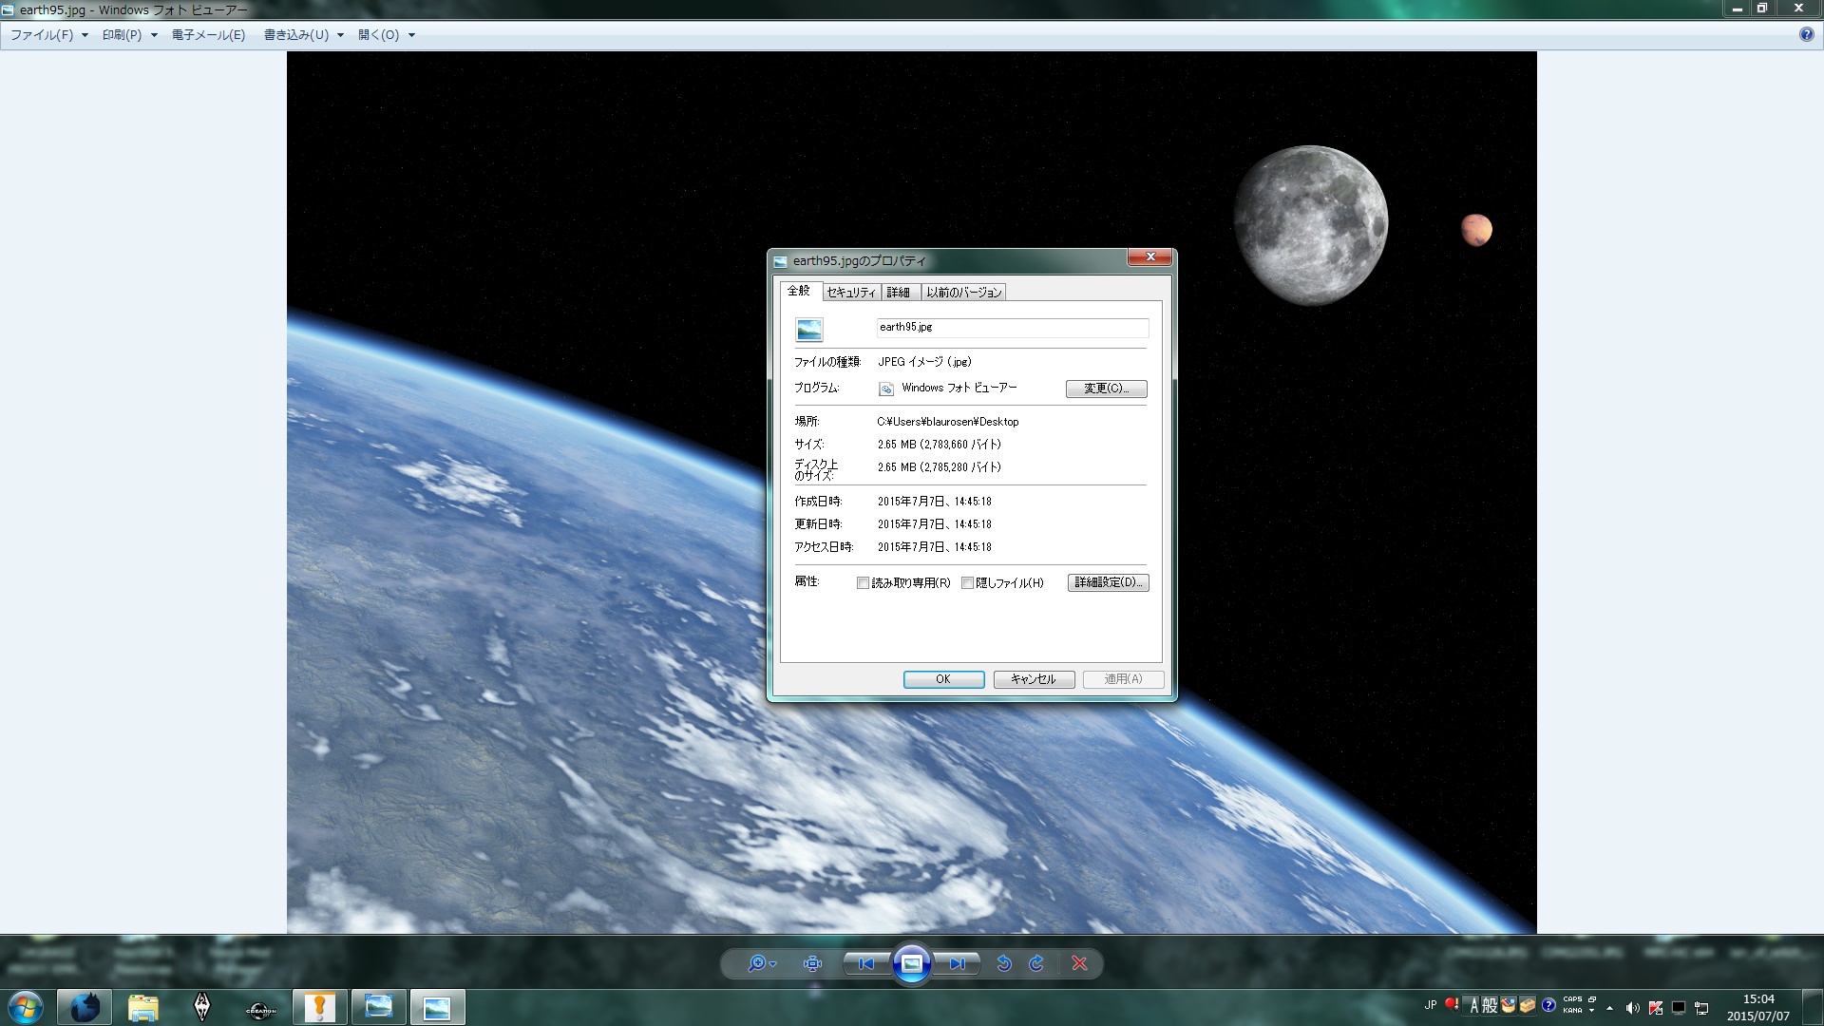Expand the 印刷(P) dropdown menu
This screenshot has height=1026, width=1824.
129,35
